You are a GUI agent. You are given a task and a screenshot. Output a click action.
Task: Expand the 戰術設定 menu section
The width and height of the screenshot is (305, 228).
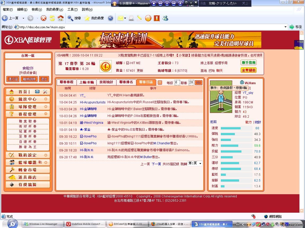[x=46, y=155]
